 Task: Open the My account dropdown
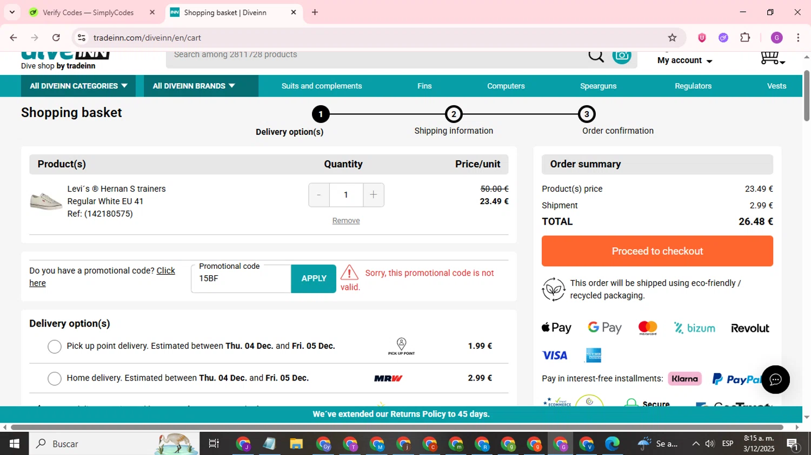[684, 60]
